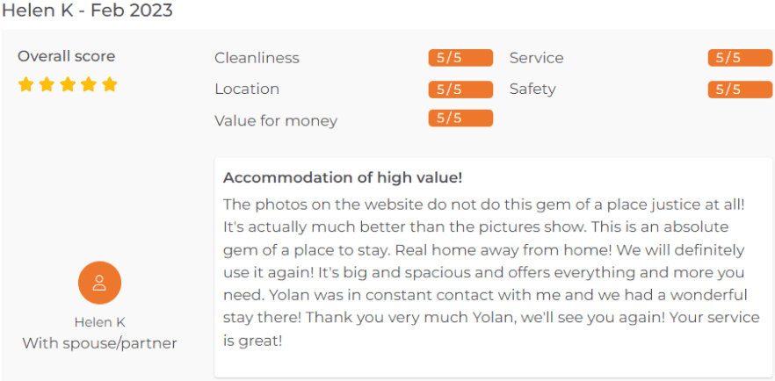Image resolution: width=775 pixels, height=381 pixels.
Task: Click the Value for money 5/5 badge
Action: (460, 119)
